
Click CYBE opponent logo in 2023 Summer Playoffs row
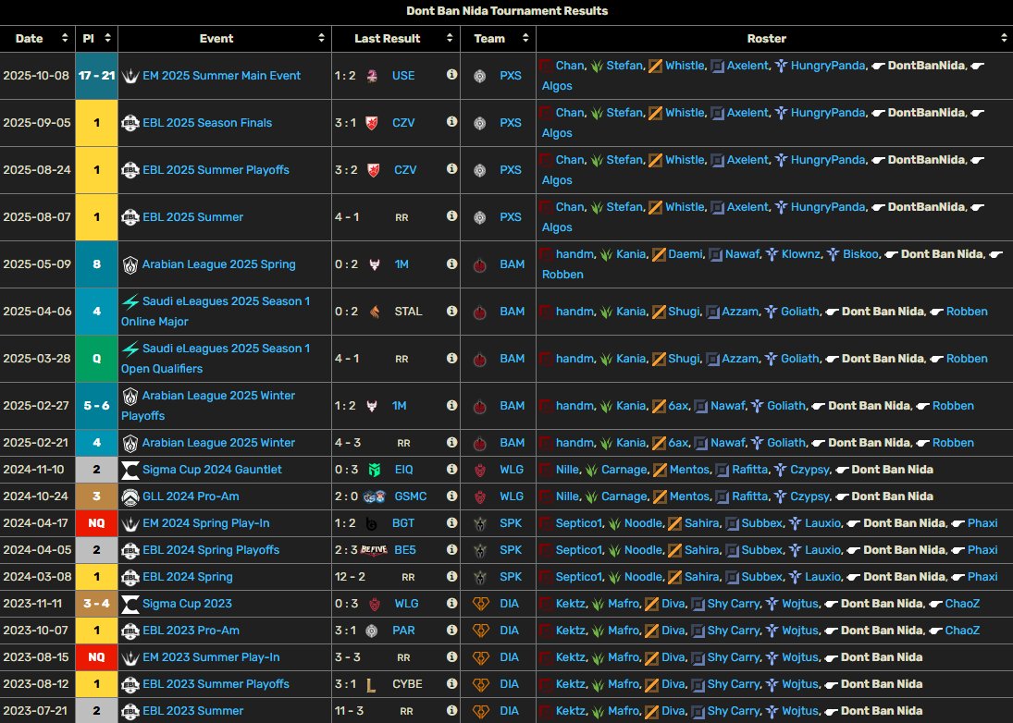pos(371,684)
